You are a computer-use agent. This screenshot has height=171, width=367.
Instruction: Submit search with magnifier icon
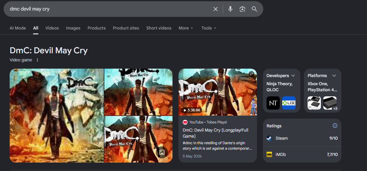click(x=255, y=9)
